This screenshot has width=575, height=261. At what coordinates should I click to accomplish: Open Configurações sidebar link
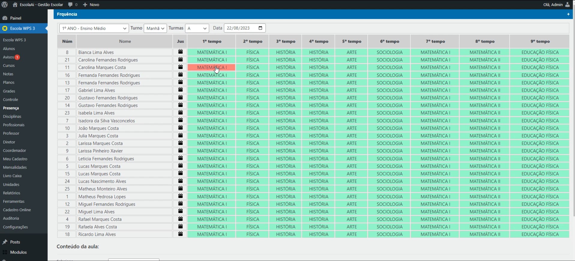pos(15,227)
